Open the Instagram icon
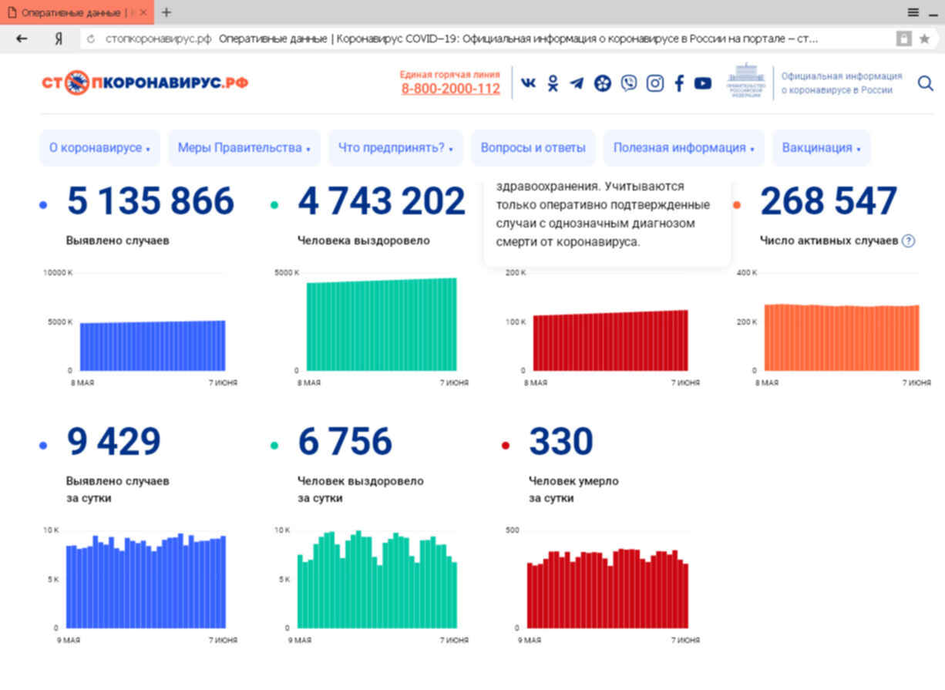 pos(654,83)
